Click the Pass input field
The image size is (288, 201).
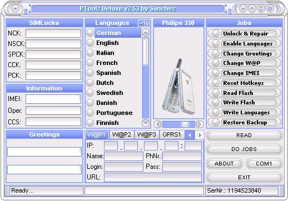(182, 167)
